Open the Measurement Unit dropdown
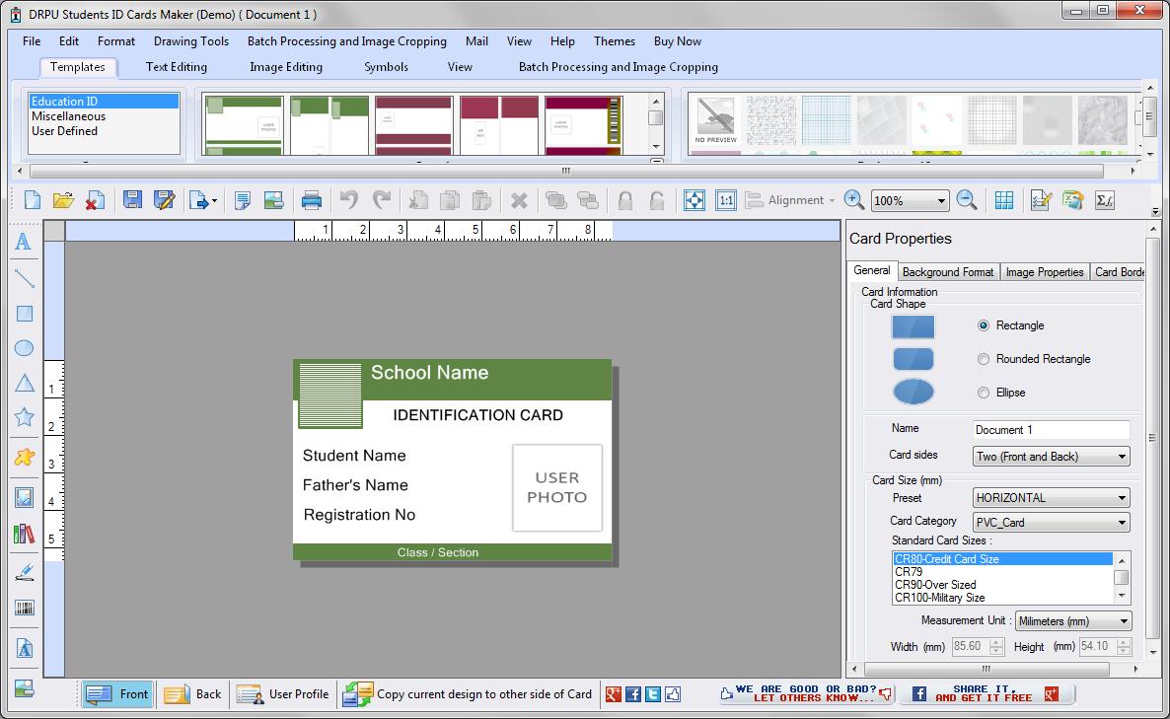The image size is (1170, 719). click(1073, 620)
